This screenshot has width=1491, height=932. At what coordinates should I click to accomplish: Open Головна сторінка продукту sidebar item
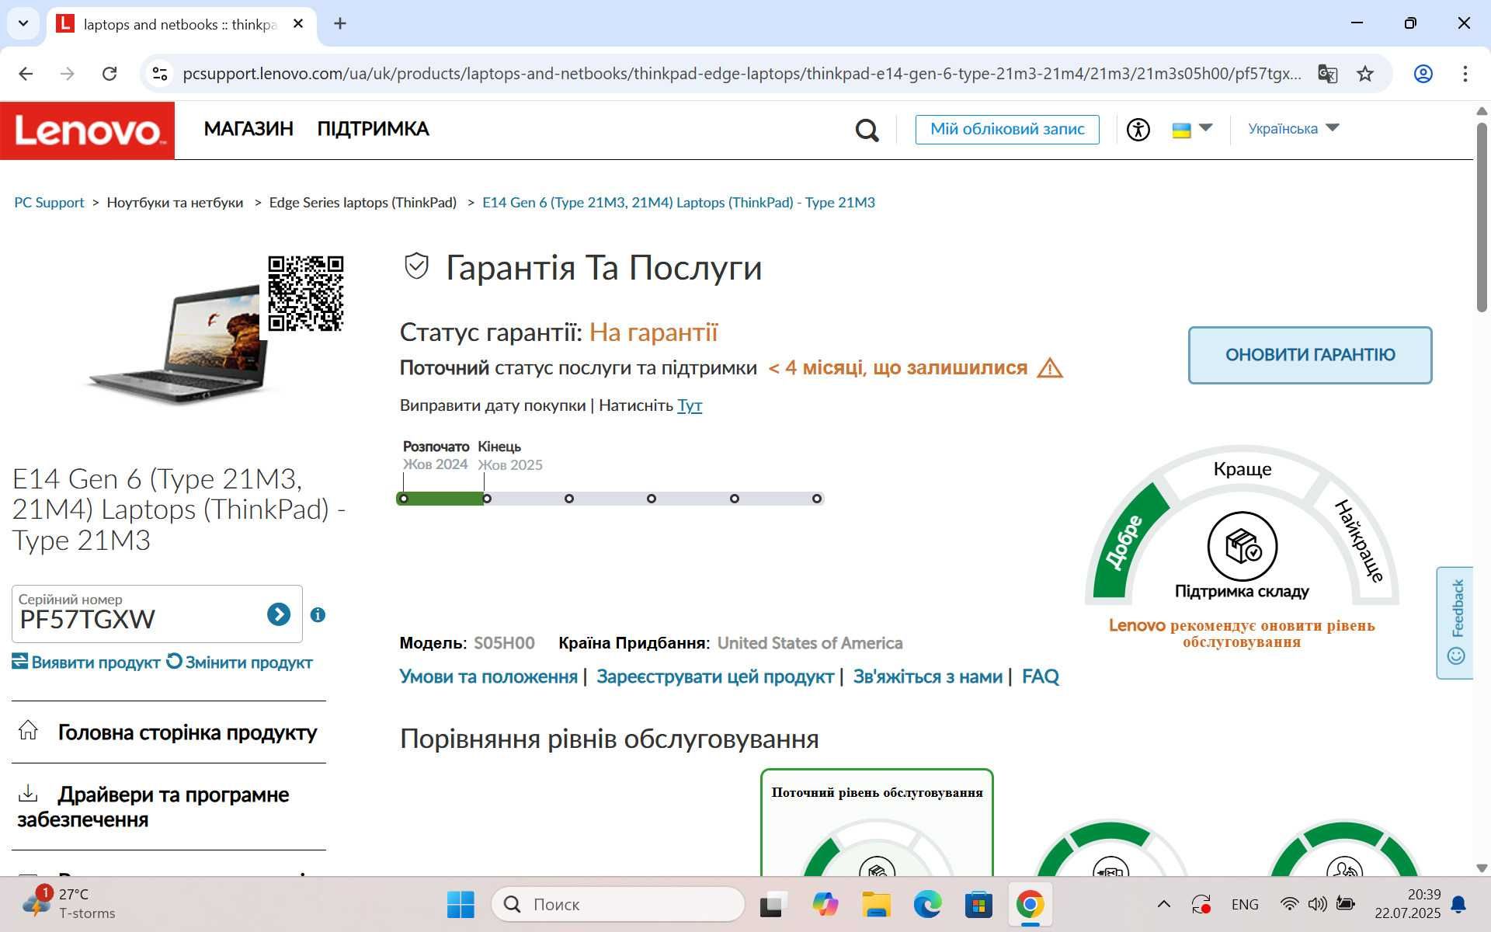tap(169, 732)
